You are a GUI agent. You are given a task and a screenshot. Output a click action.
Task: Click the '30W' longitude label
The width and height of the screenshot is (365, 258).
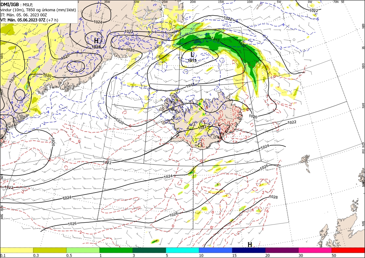(x=137, y=2)
